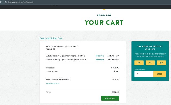Click the Senior ticket price $51.95 each
The width and height of the screenshot is (171, 105).
pos(113,60)
